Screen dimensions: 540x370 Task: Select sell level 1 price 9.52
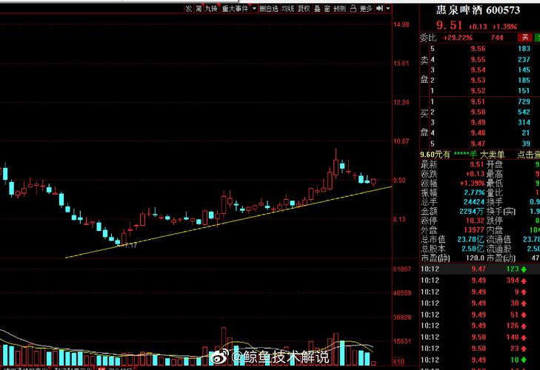click(x=478, y=90)
